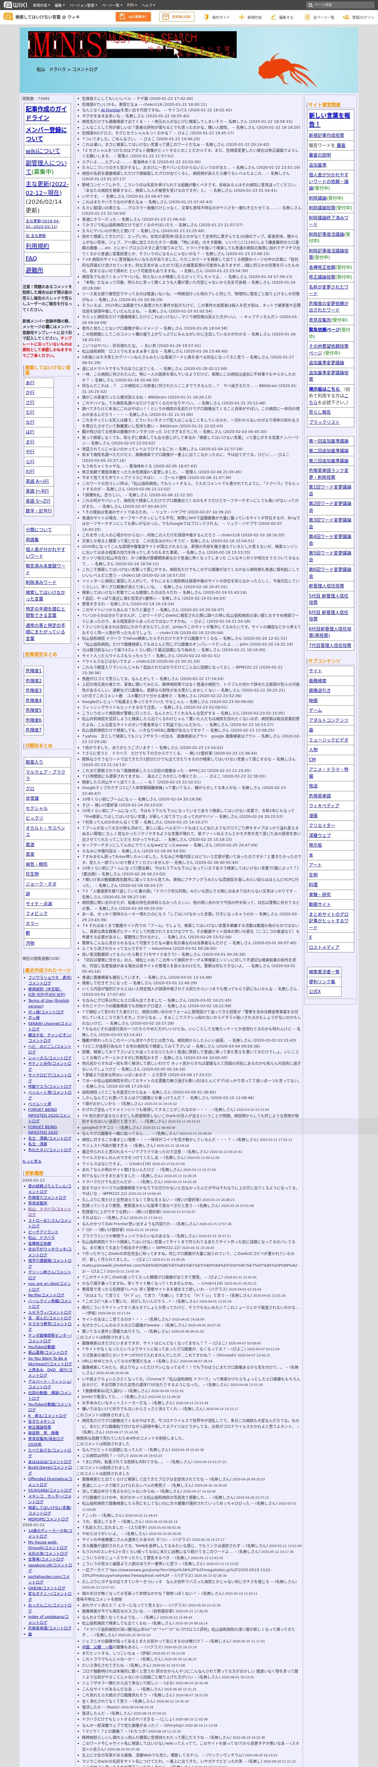
Task: Click the 閲覧数：73492 view counter text
Action: point(37,98)
